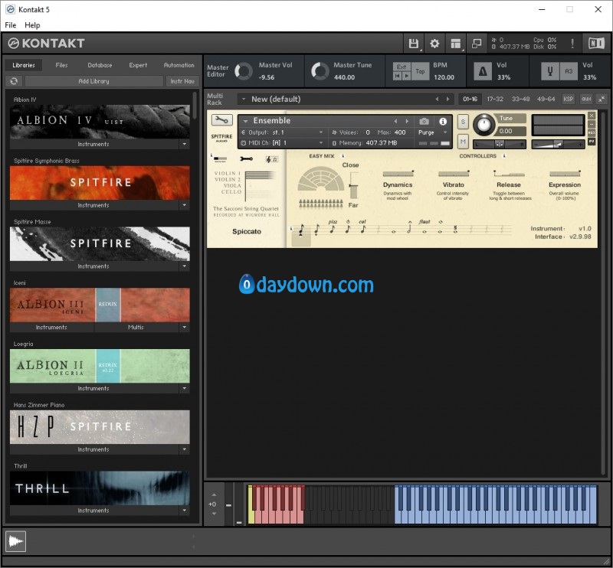Show instrument info icon
Viewport: 613px width, 568px height.
(443, 122)
